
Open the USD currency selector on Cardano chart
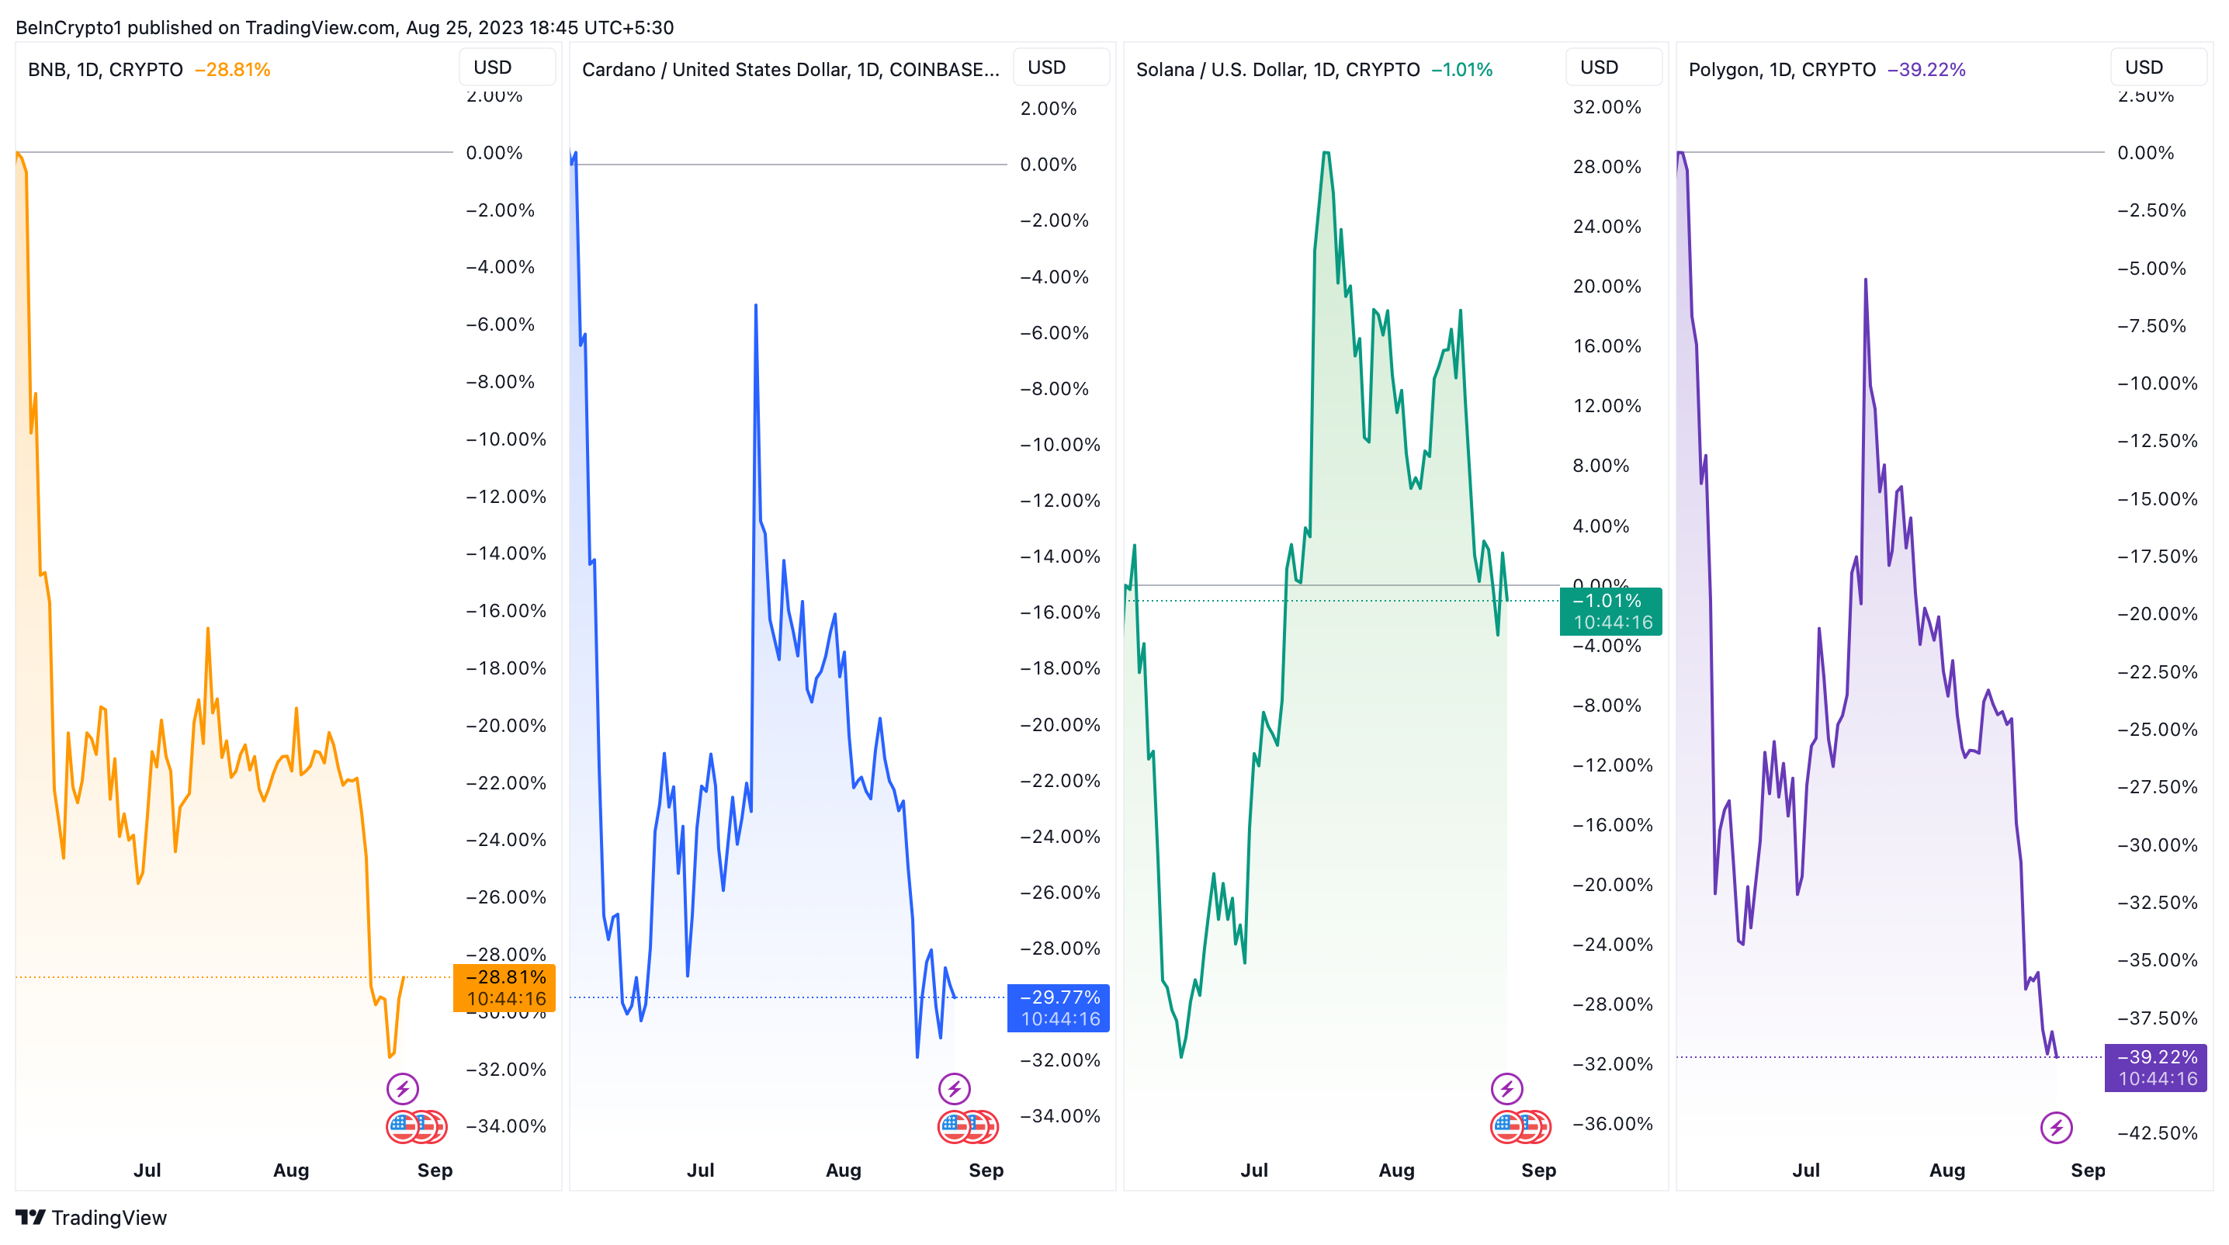[x=1061, y=68]
